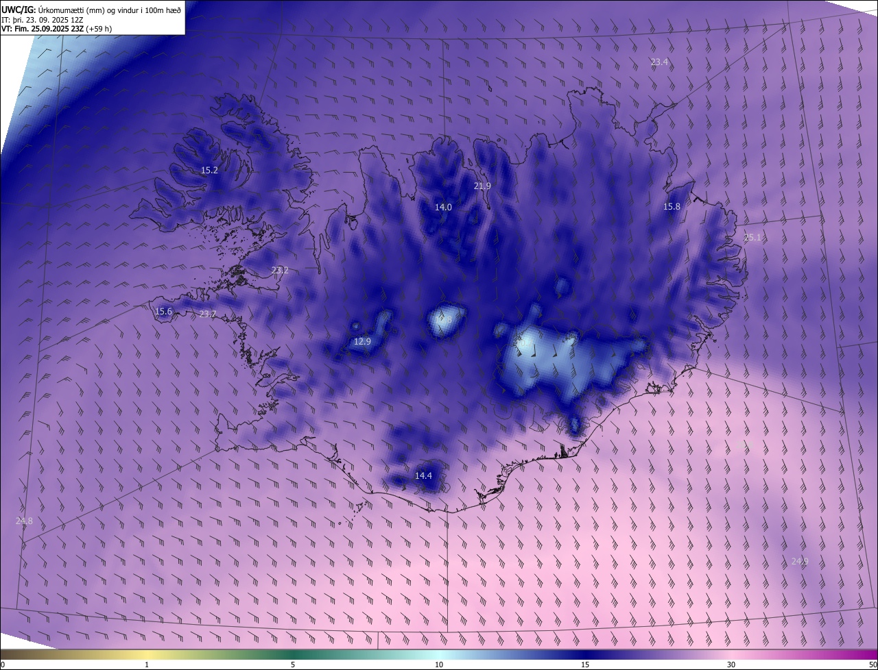Click the 23.2 value label
The image size is (878, 670).
[280, 271]
